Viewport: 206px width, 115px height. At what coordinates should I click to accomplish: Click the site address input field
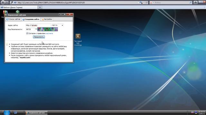point(38,25)
